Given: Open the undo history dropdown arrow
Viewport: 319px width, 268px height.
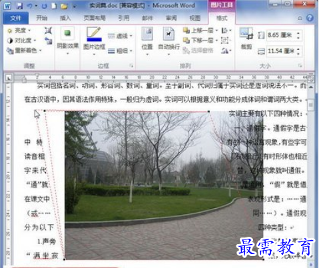Looking at the screenshot, I should 36,6.
